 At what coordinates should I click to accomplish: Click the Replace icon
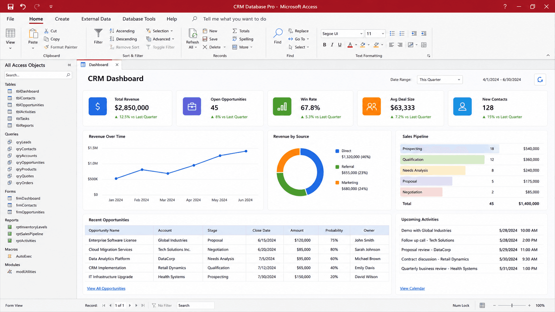(x=291, y=31)
